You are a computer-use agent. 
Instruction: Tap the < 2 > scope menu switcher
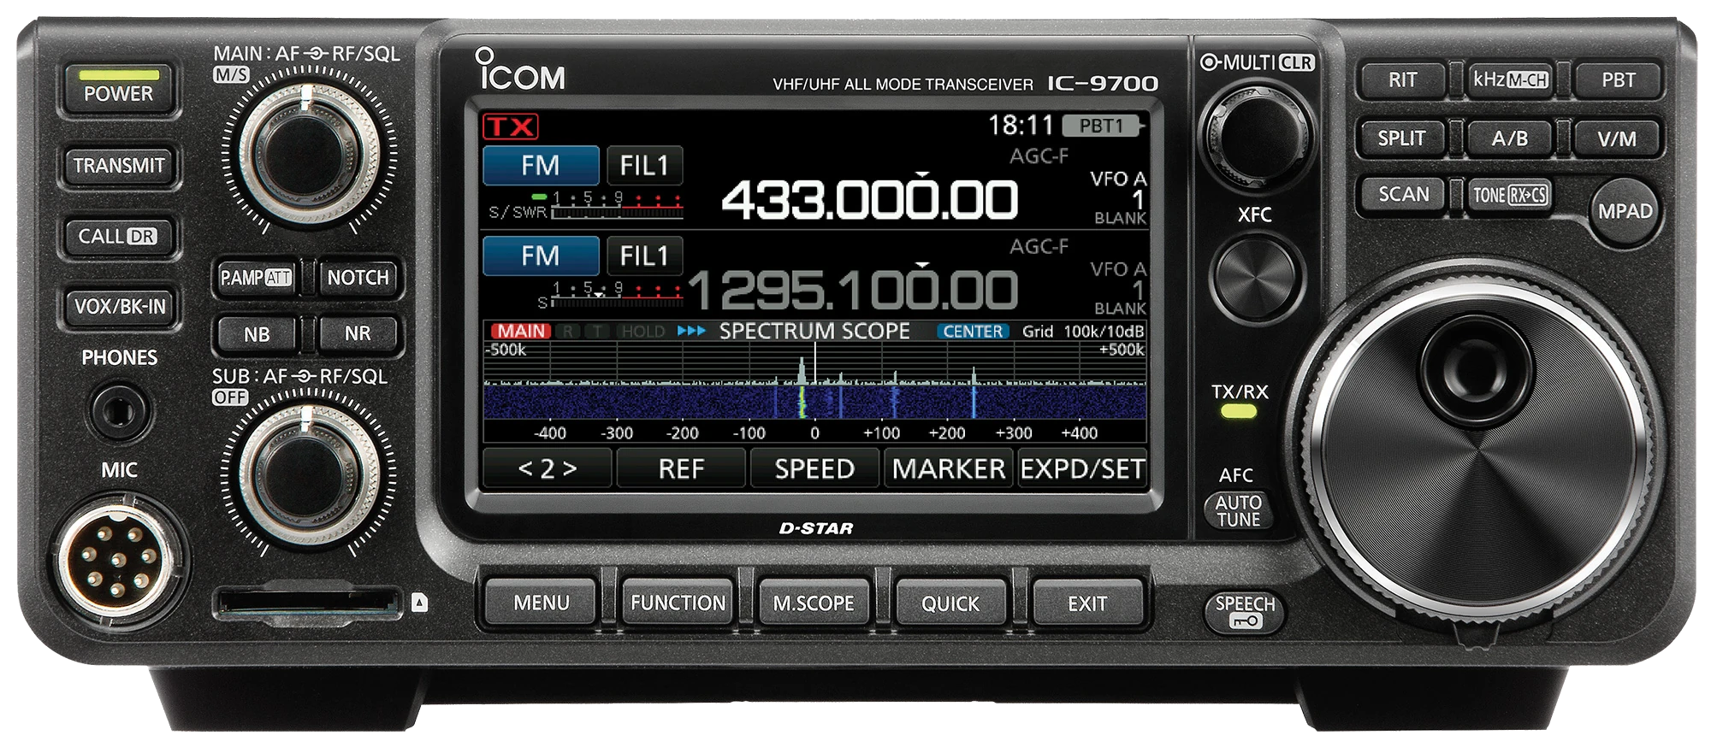(x=548, y=469)
